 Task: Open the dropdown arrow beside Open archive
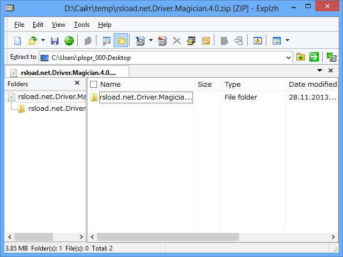[x=43, y=41]
